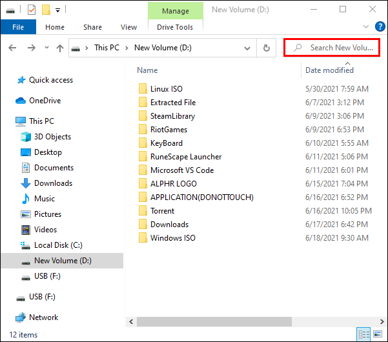This screenshot has width=388, height=342.
Task: Refresh the New Volume (D:) view
Action: point(266,48)
